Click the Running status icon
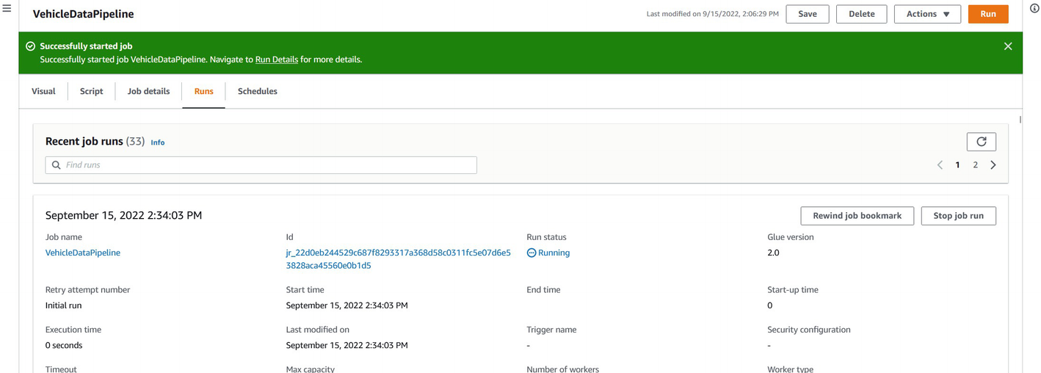The image size is (1041, 373). (x=532, y=253)
